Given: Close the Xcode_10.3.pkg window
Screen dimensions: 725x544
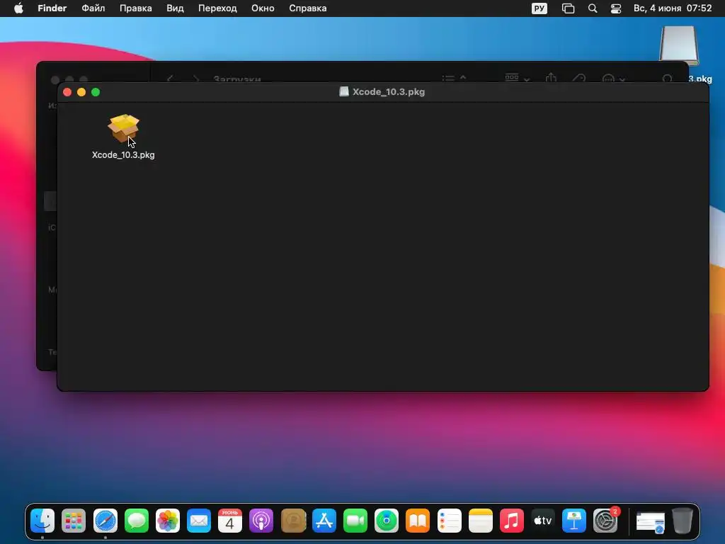Looking at the screenshot, I should (67, 92).
